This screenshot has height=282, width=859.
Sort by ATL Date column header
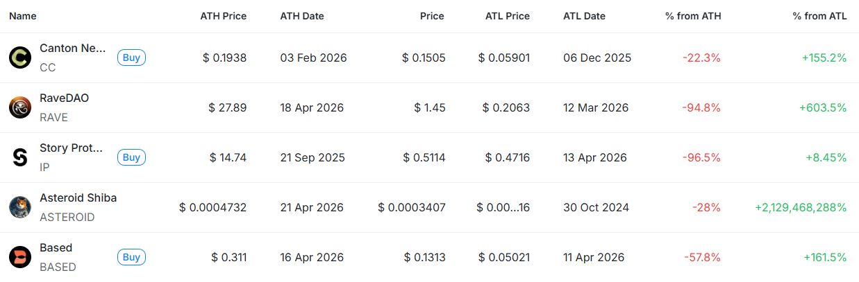[x=584, y=16]
